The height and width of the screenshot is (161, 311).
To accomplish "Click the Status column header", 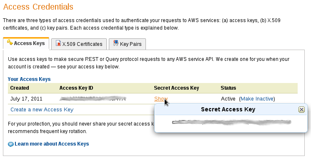I will coord(228,88).
